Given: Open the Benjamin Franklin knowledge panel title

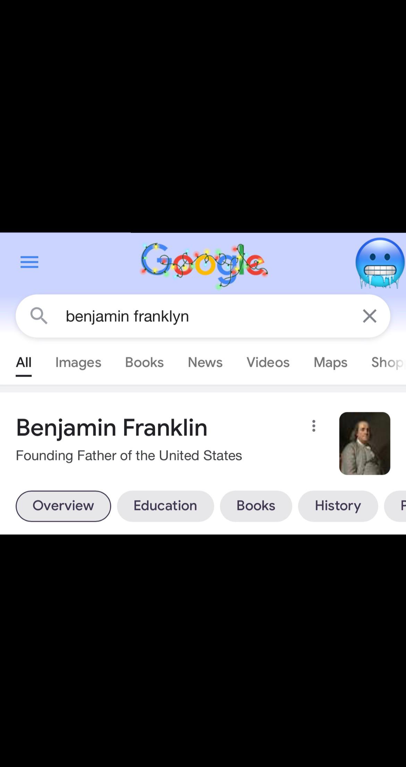Looking at the screenshot, I should point(112,427).
